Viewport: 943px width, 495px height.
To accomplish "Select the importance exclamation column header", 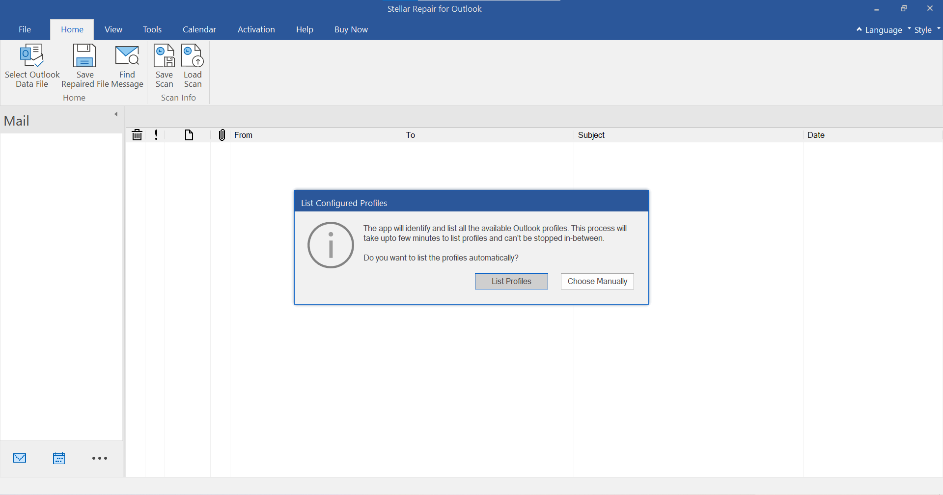I will pyautogui.click(x=156, y=135).
